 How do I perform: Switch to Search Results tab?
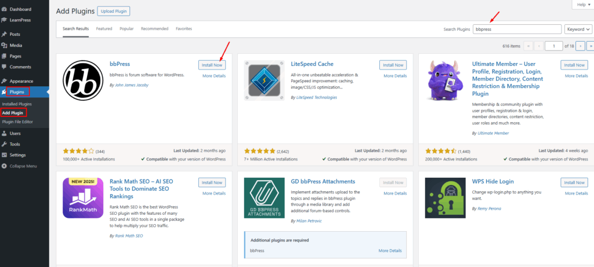[76, 29]
